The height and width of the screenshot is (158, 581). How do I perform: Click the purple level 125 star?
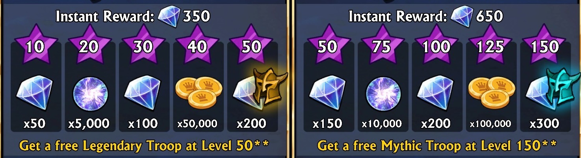point(490,44)
